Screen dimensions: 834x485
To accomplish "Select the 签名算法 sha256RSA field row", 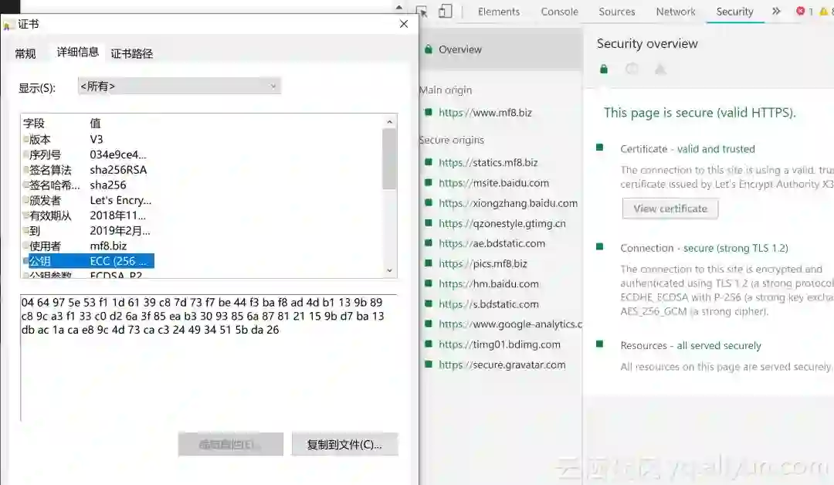I will point(88,170).
